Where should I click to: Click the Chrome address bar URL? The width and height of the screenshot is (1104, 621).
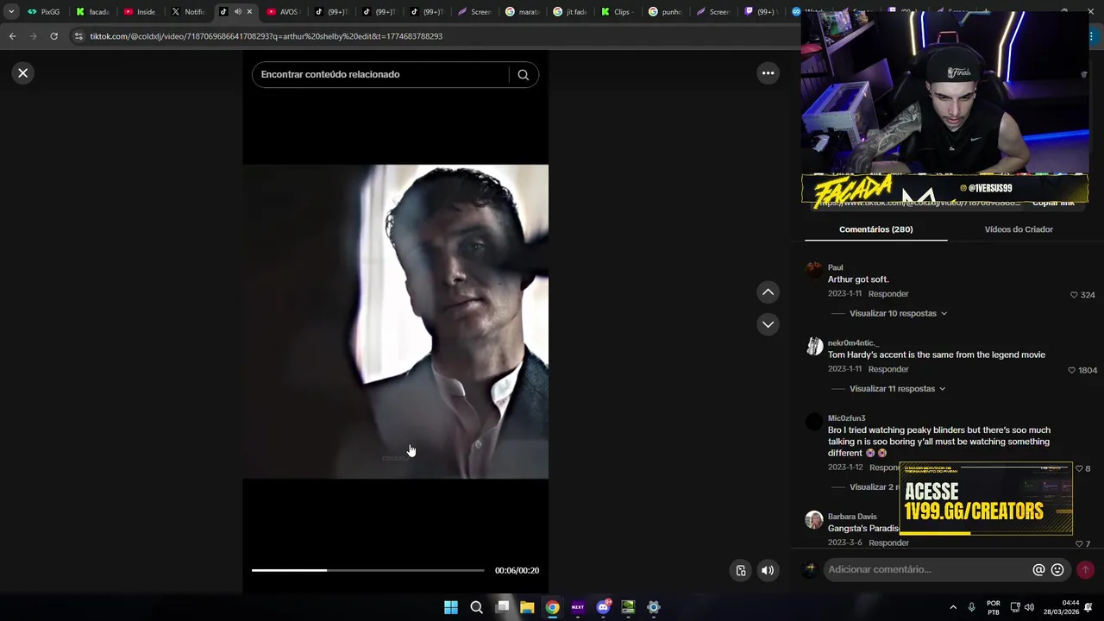(266, 36)
